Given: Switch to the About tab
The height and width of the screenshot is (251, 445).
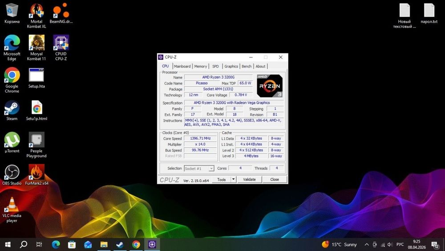Looking at the screenshot, I should 260,66.
